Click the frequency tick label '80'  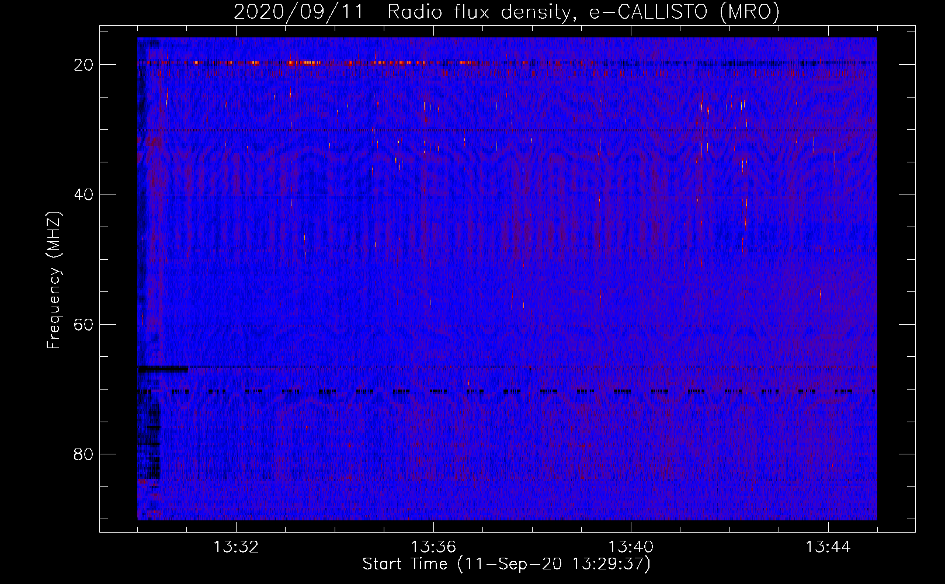tap(84, 454)
